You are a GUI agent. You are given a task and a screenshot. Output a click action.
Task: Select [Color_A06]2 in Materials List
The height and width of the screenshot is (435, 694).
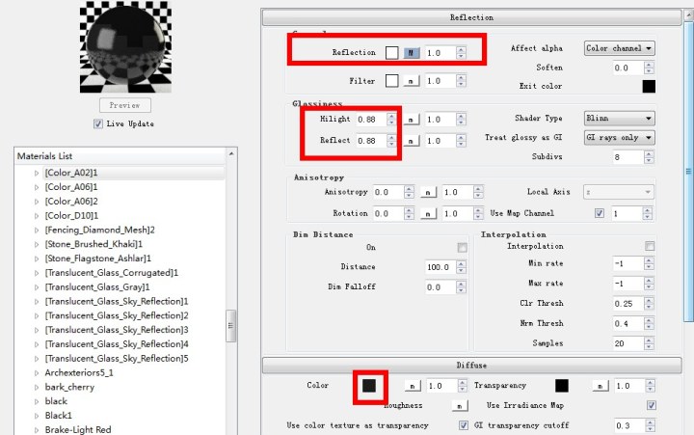click(71, 202)
